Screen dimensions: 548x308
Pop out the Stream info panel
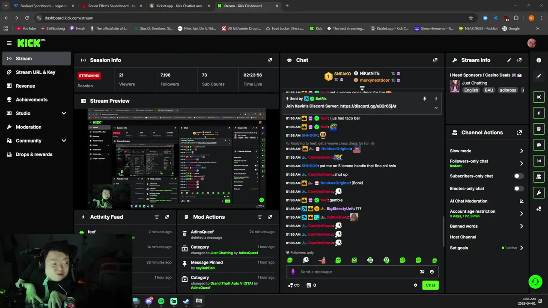pos(519,60)
